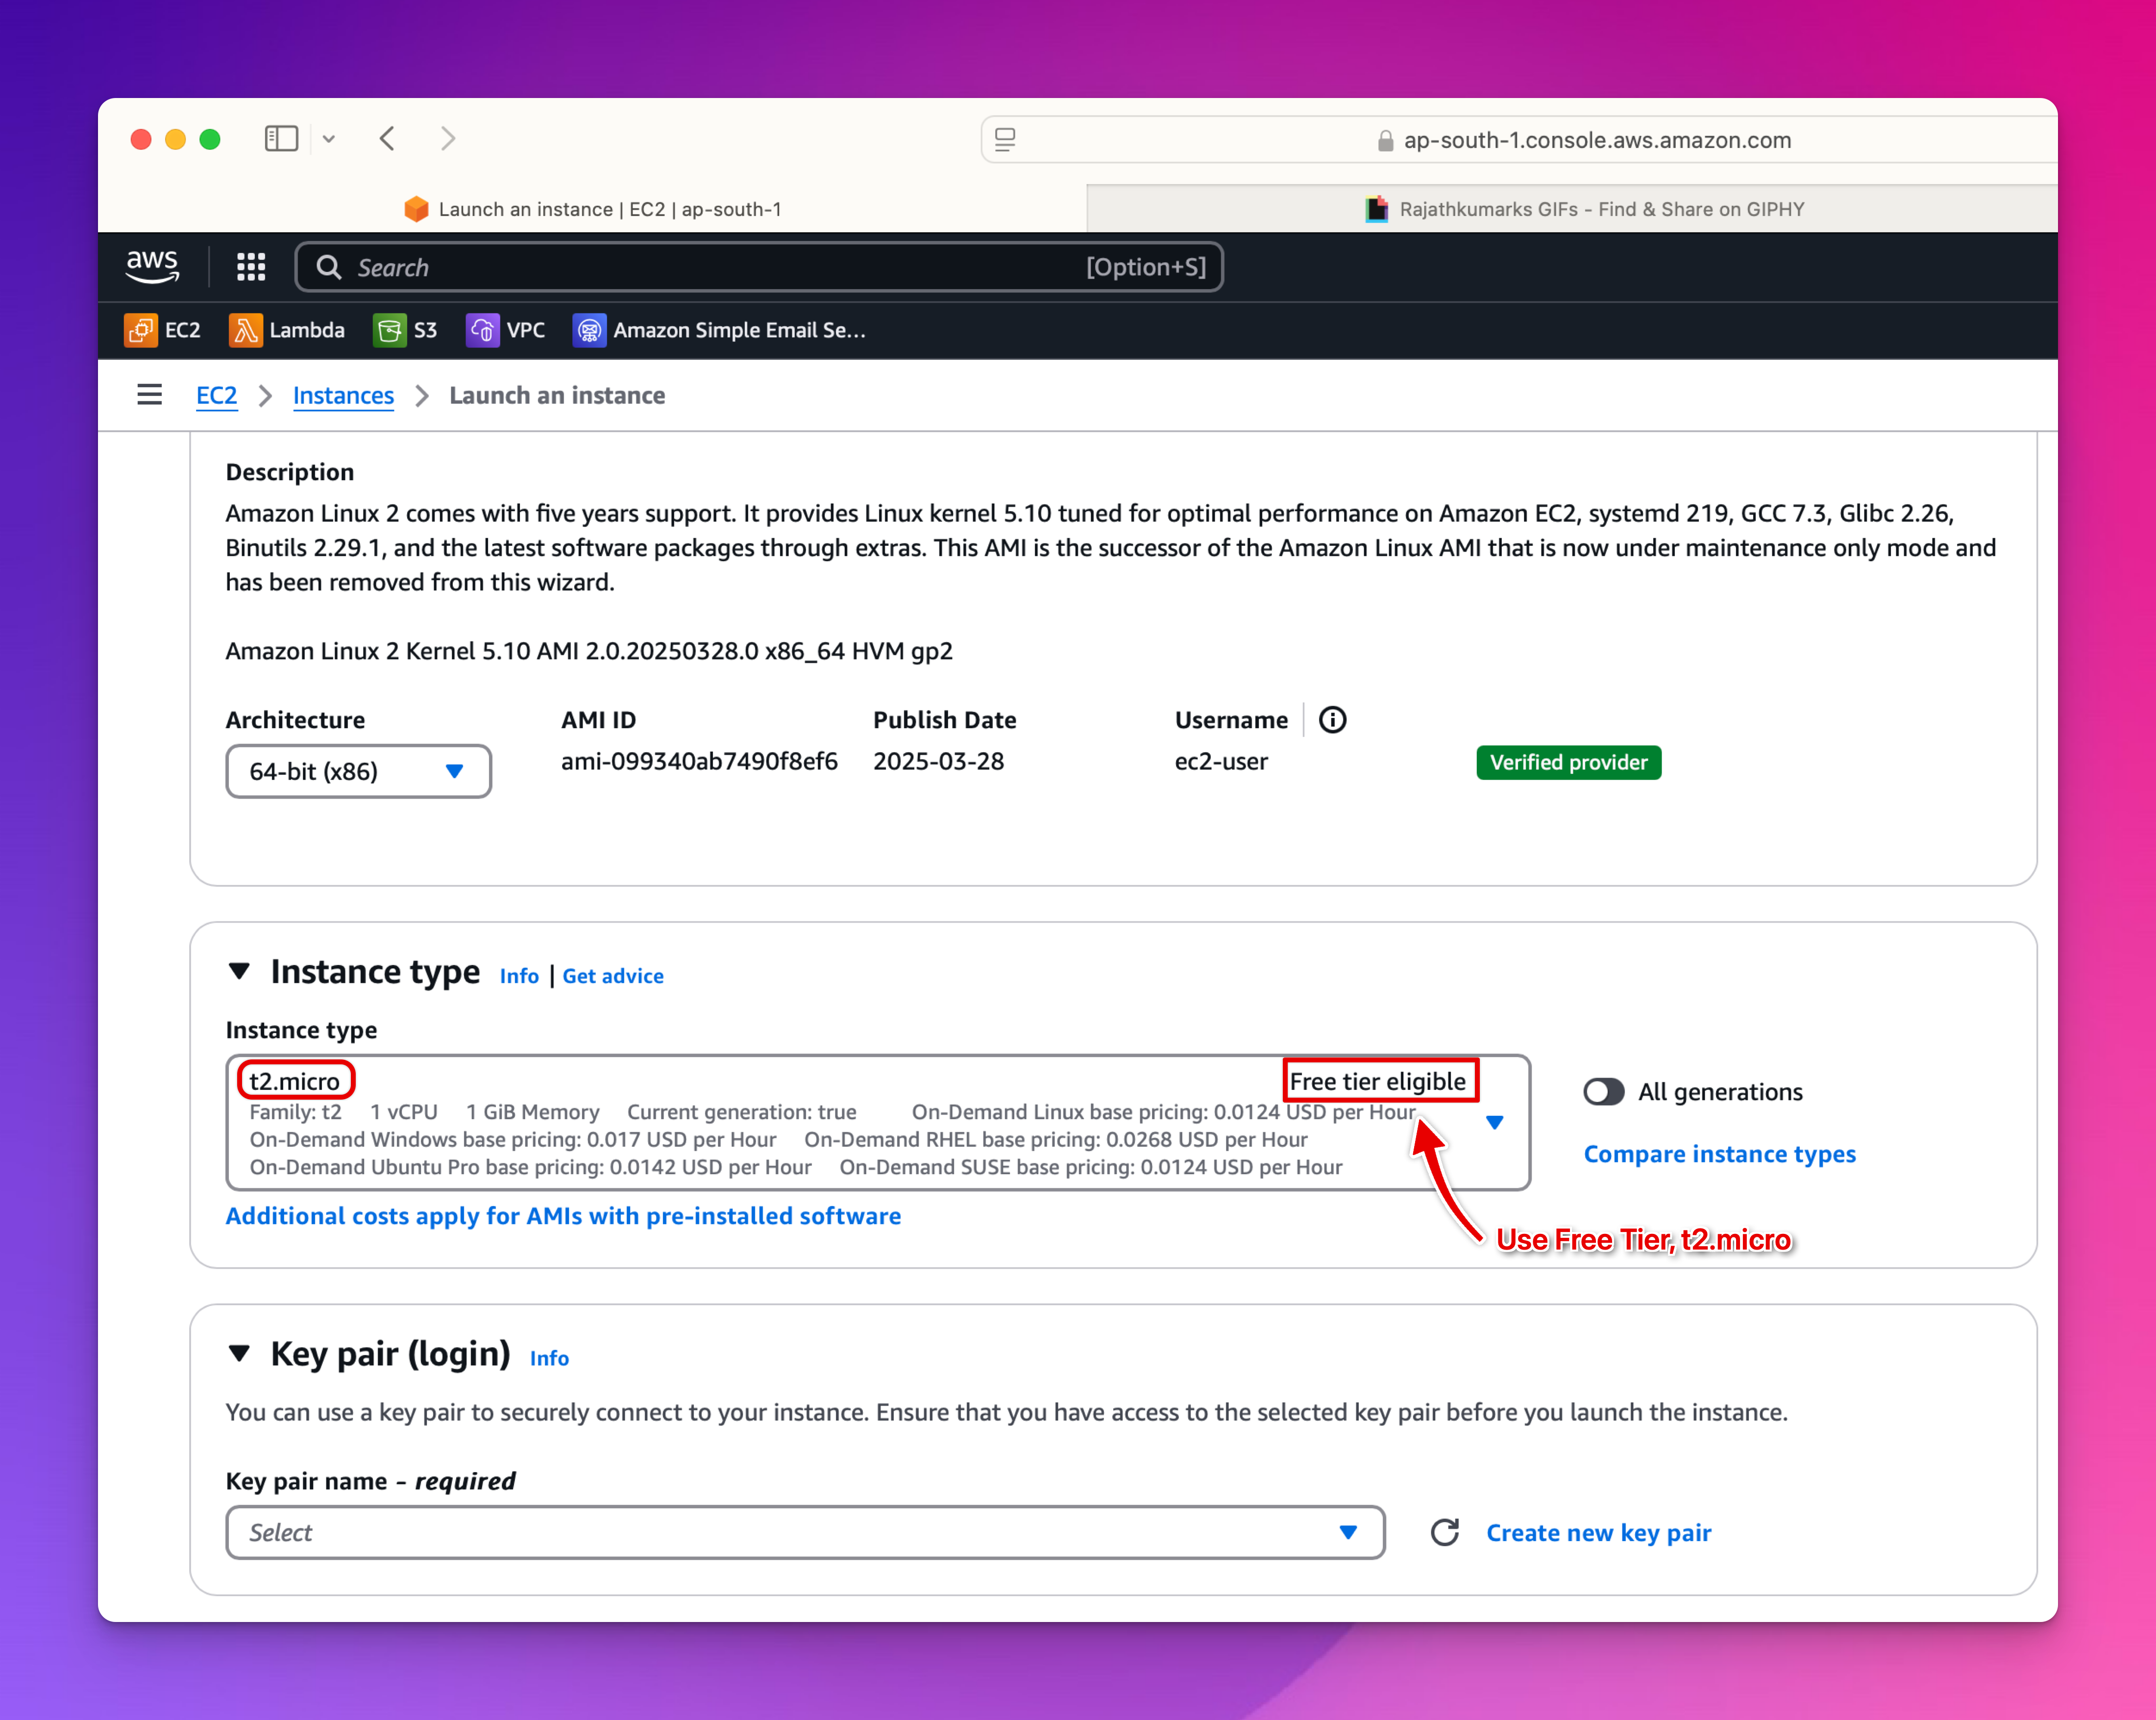Viewport: 2156px width, 1720px height.
Task: Open Compare instance types link
Action: 1720,1153
